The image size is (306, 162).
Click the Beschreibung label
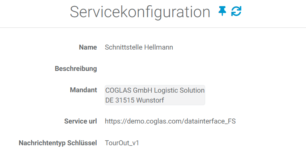pyautogui.click(x=76, y=69)
